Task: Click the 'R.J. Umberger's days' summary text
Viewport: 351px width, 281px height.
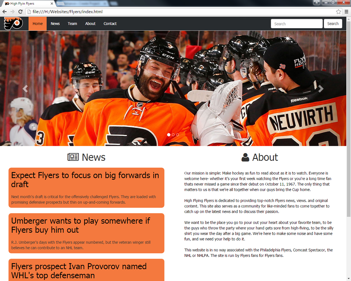Action: coord(81,245)
